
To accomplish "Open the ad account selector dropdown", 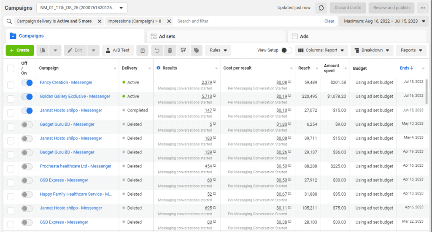I will (82, 8).
